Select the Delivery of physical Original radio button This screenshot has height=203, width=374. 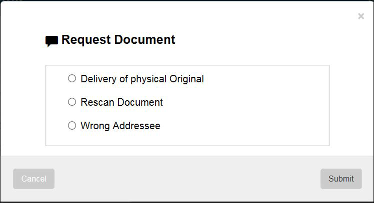72,78
